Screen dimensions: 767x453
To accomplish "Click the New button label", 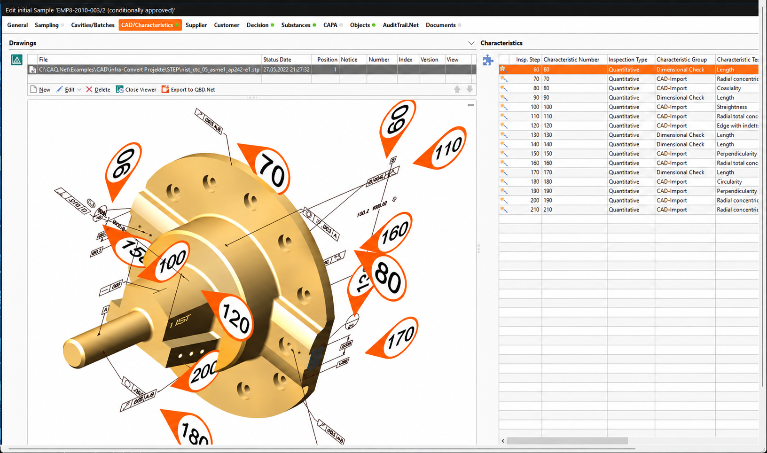I will [x=45, y=90].
